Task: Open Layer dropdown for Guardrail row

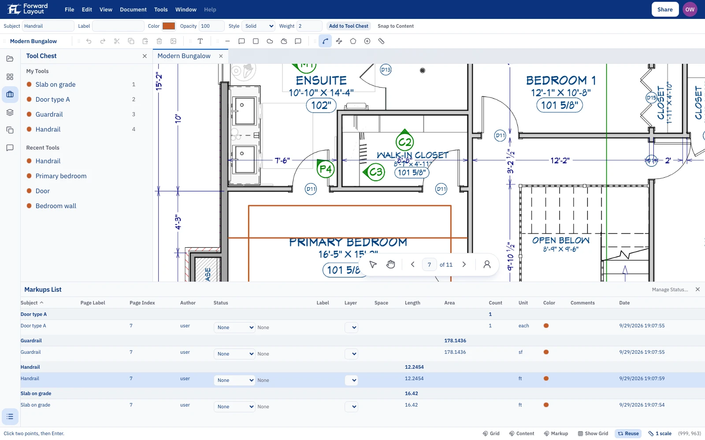Action: pos(351,354)
